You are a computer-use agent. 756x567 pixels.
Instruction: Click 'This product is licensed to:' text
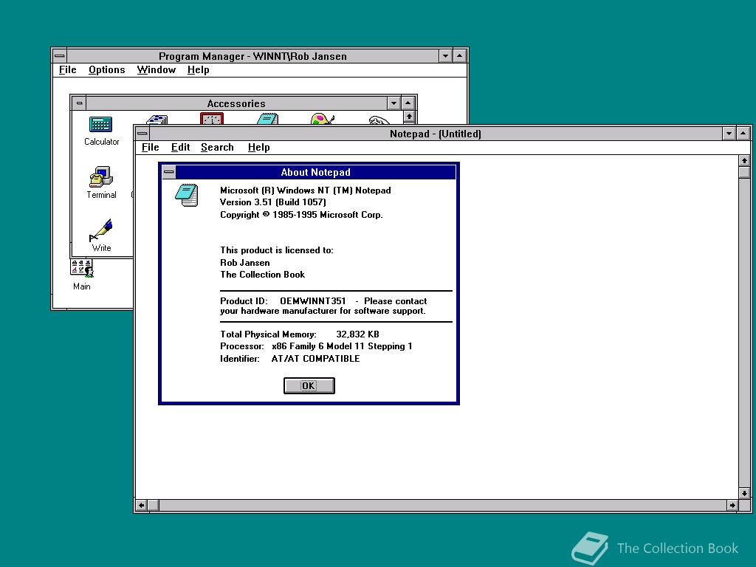point(277,250)
